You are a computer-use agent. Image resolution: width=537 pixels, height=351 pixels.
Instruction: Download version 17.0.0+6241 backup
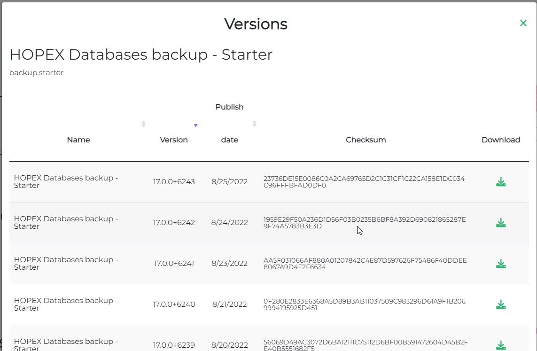[501, 264]
